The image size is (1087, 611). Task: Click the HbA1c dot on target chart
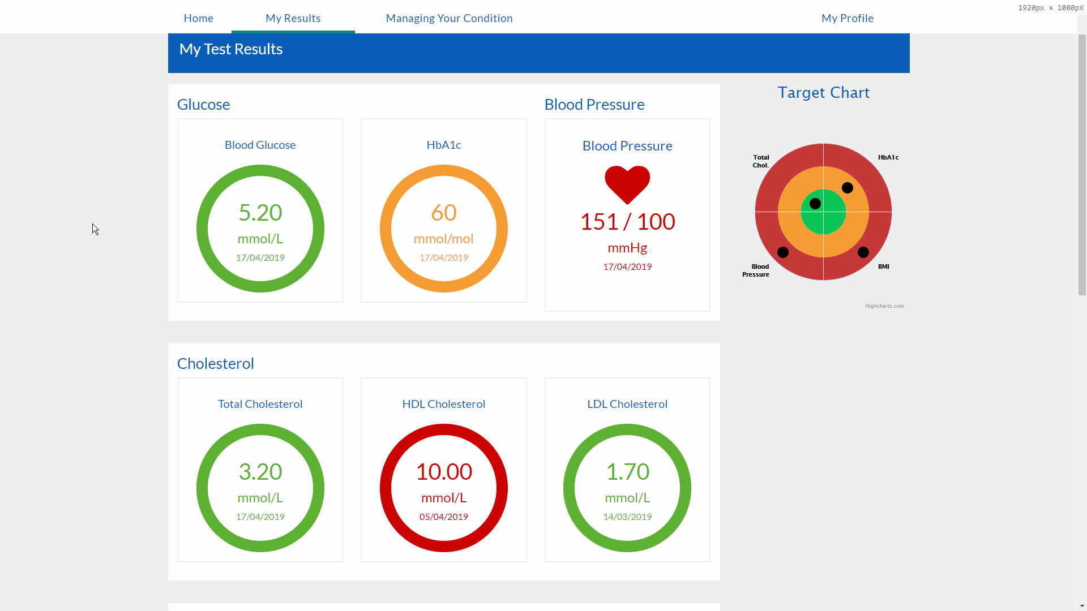click(x=848, y=188)
